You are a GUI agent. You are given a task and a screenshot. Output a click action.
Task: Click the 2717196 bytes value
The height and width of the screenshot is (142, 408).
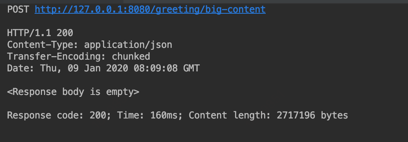click(312, 115)
